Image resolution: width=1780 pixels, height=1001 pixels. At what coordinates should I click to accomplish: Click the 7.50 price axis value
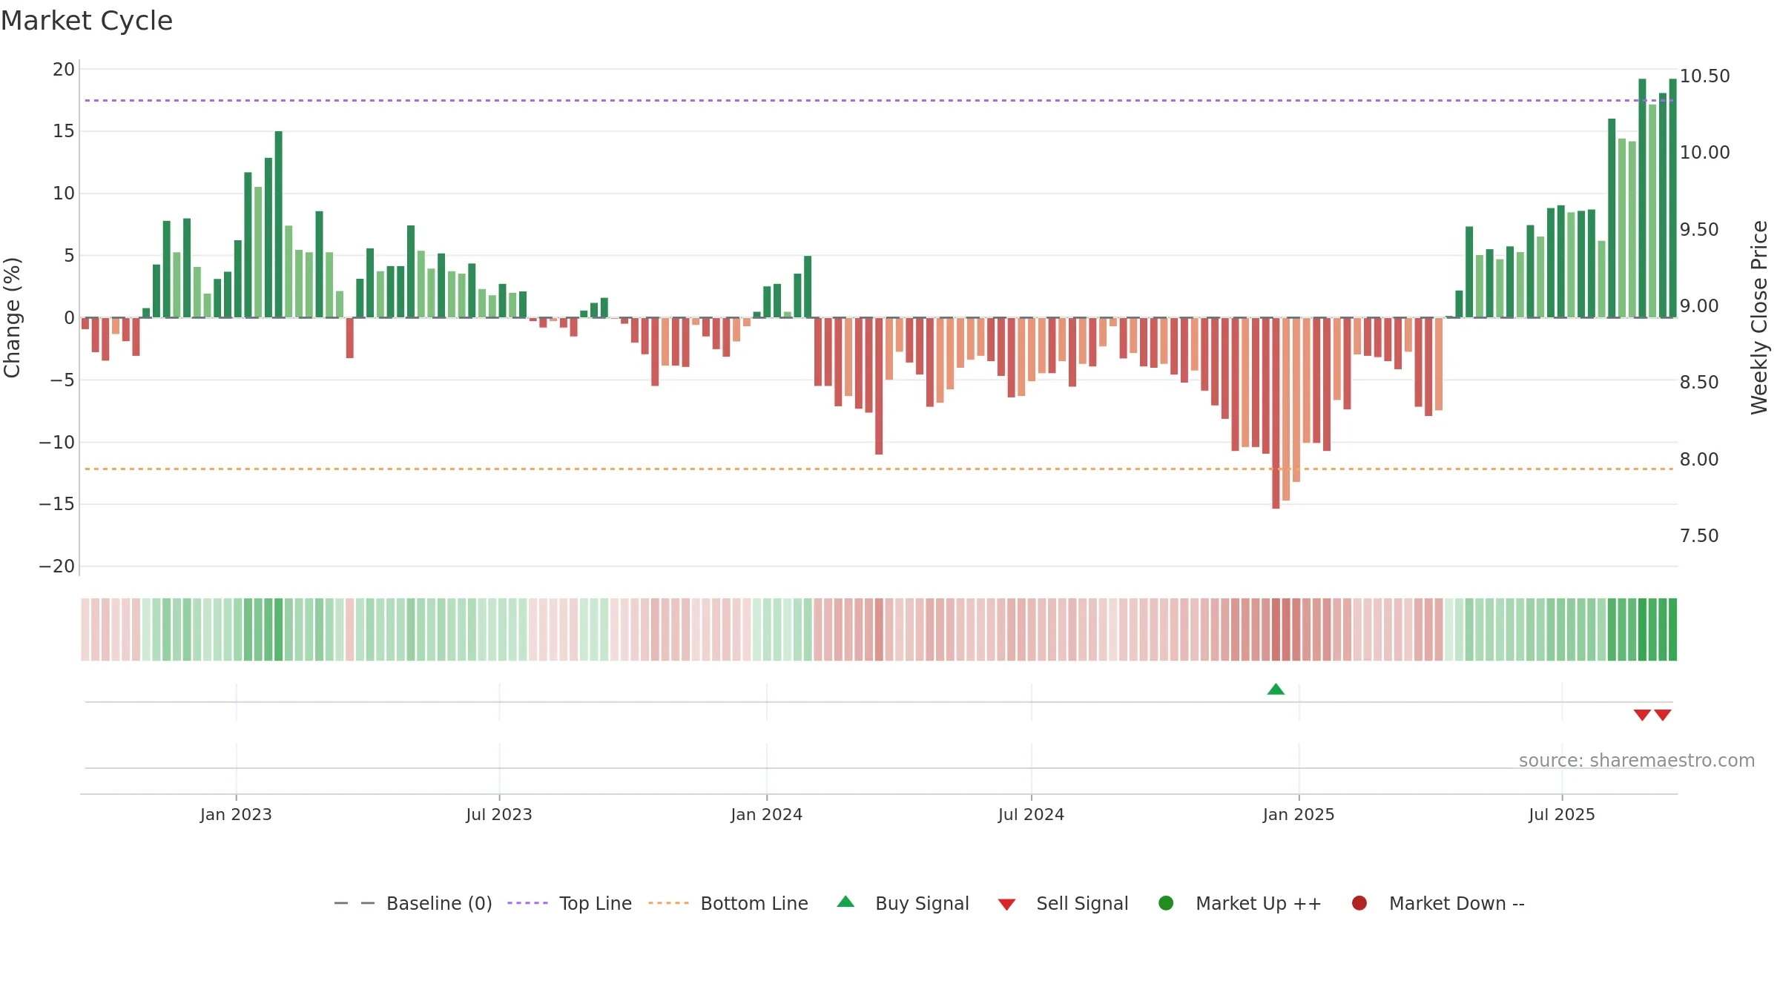coord(1698,535)
